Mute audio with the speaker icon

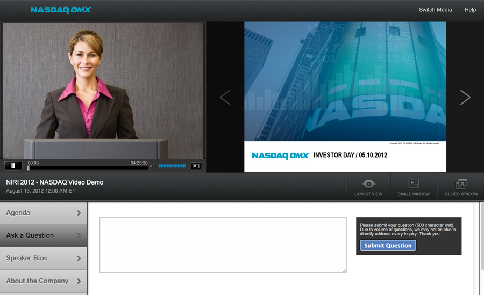pyautogui.click(x=153, y=166)
